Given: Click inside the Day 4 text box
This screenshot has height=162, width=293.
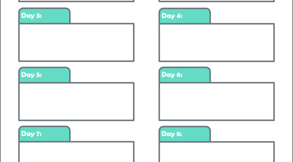Looking at the screenshot, I should click(216, 42).
